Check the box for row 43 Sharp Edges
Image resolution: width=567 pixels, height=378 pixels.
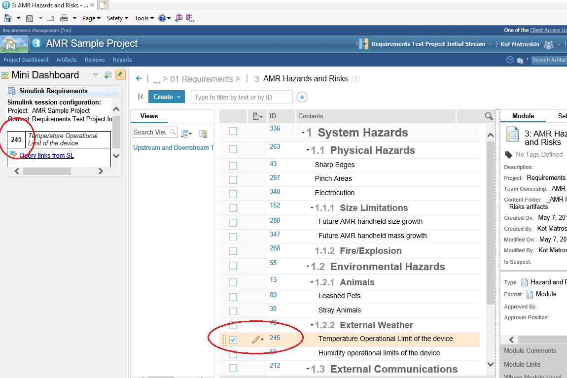[233, 166]
